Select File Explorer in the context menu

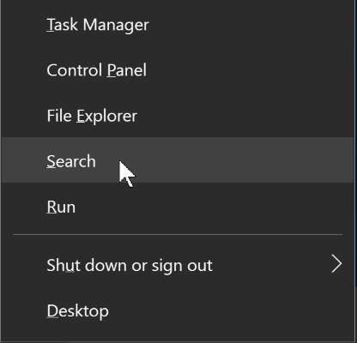(x=178, y=116)
